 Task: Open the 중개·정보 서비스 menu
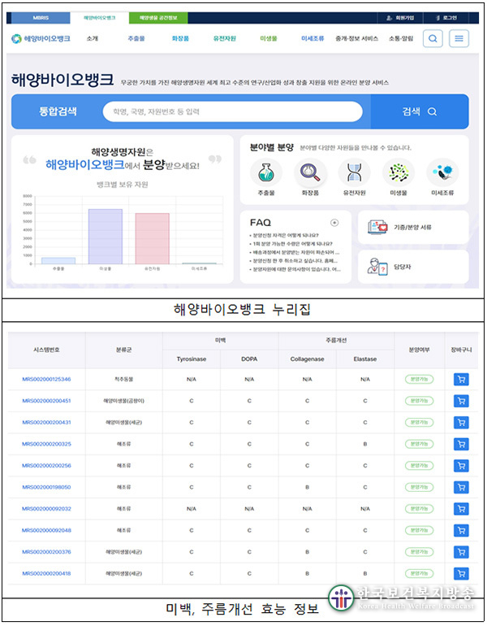[356, 39]
